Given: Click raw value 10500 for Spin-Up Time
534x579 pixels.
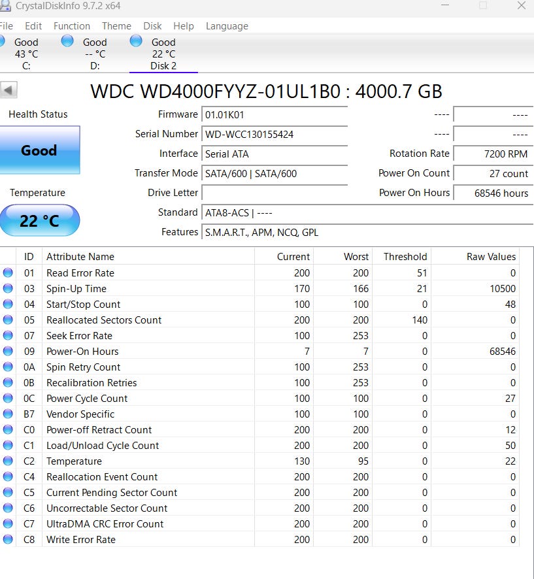Looking at the screenshot, I should (x=502, y=289).
